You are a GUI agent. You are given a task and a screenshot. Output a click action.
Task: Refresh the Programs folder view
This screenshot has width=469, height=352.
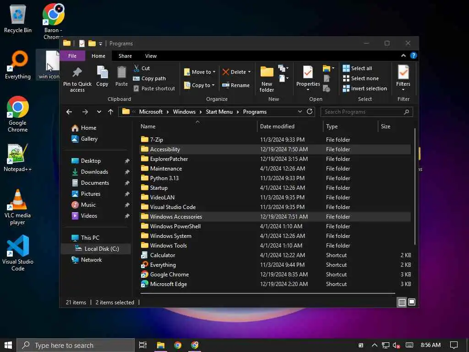click(310, 112)
